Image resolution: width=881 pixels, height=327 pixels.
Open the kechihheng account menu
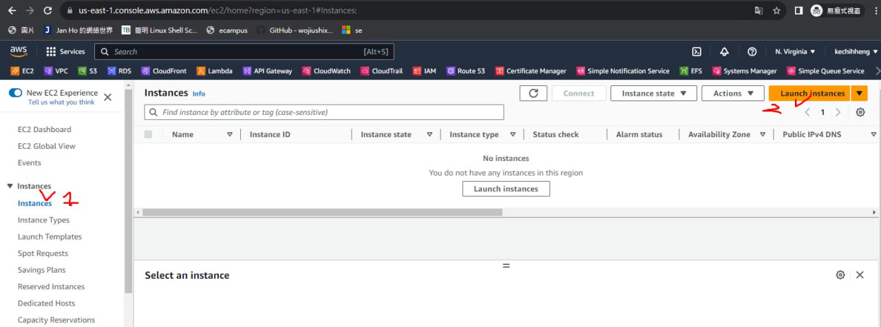coord(856,52)
